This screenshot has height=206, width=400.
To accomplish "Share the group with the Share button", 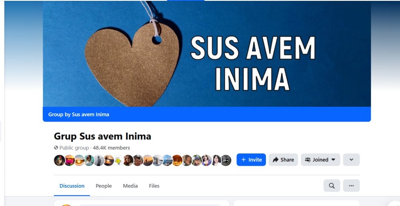I will coord(284,160).
